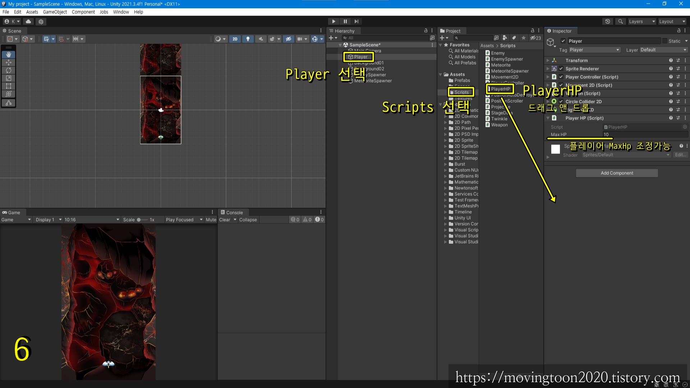
Task: Click the global Search magnifier icon
Action: (620, 22)
